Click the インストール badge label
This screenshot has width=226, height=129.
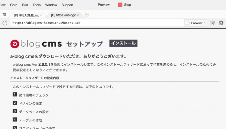(x=123, y=43)
